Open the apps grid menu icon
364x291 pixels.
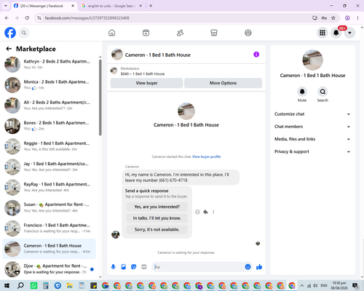click(323, 33)
